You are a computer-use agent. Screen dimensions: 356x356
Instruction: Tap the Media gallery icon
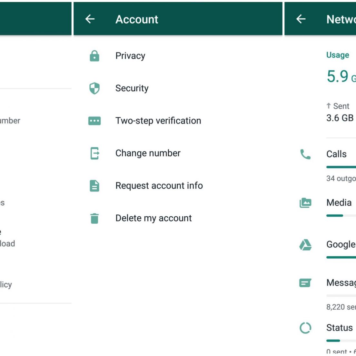tap(305, 203)
